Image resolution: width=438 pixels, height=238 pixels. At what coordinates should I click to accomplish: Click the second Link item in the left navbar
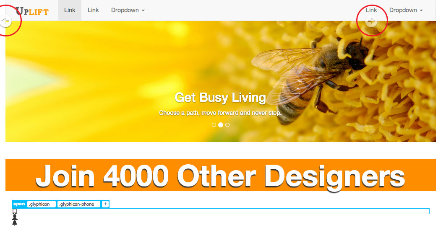93,10
